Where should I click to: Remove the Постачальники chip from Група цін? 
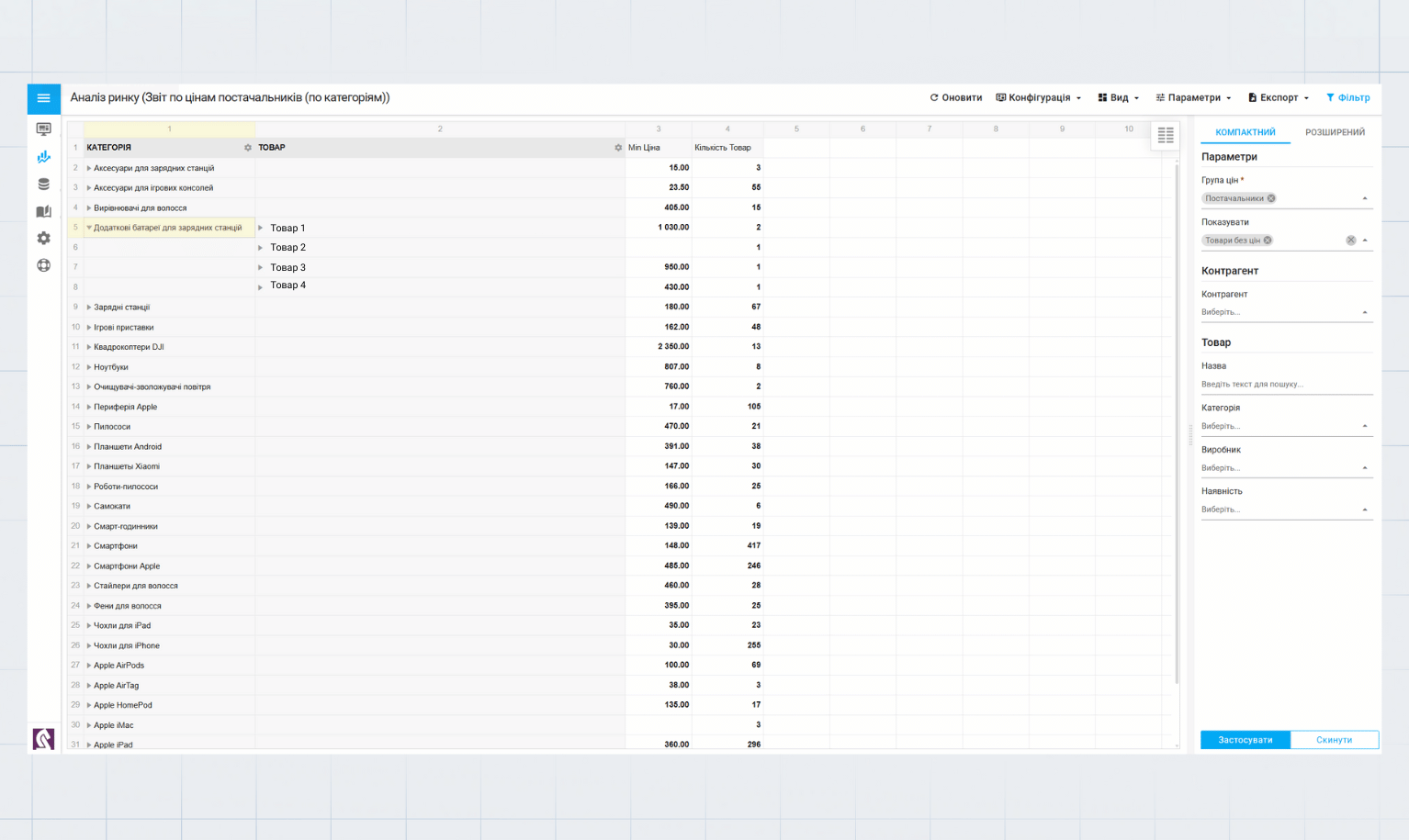point(1271,198)
